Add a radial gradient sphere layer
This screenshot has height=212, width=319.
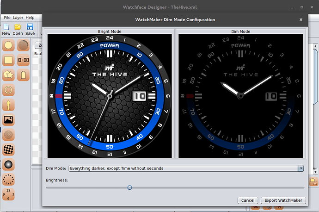[8, 164]
